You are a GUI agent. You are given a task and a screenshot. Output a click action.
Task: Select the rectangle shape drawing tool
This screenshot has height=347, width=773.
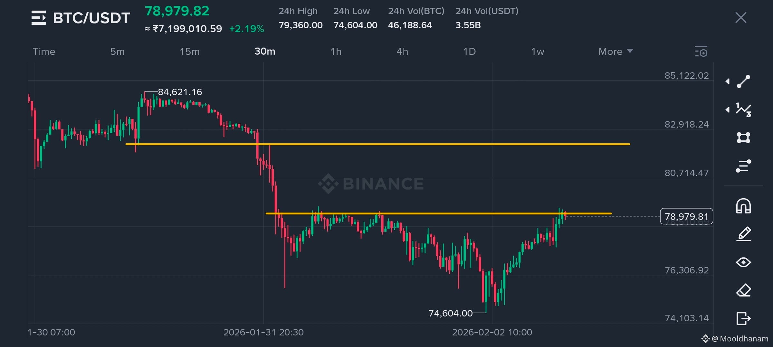[744, 138]
